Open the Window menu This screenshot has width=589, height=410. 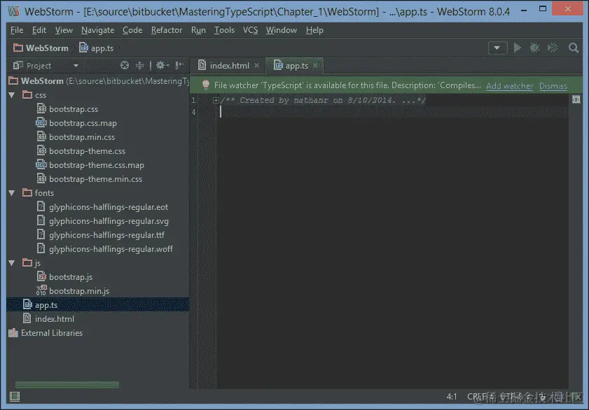pos(282,30)
